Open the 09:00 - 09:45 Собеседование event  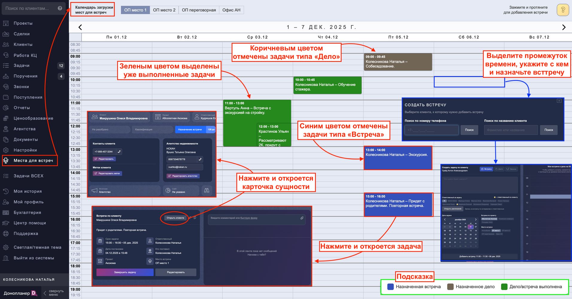pos(398,62)
